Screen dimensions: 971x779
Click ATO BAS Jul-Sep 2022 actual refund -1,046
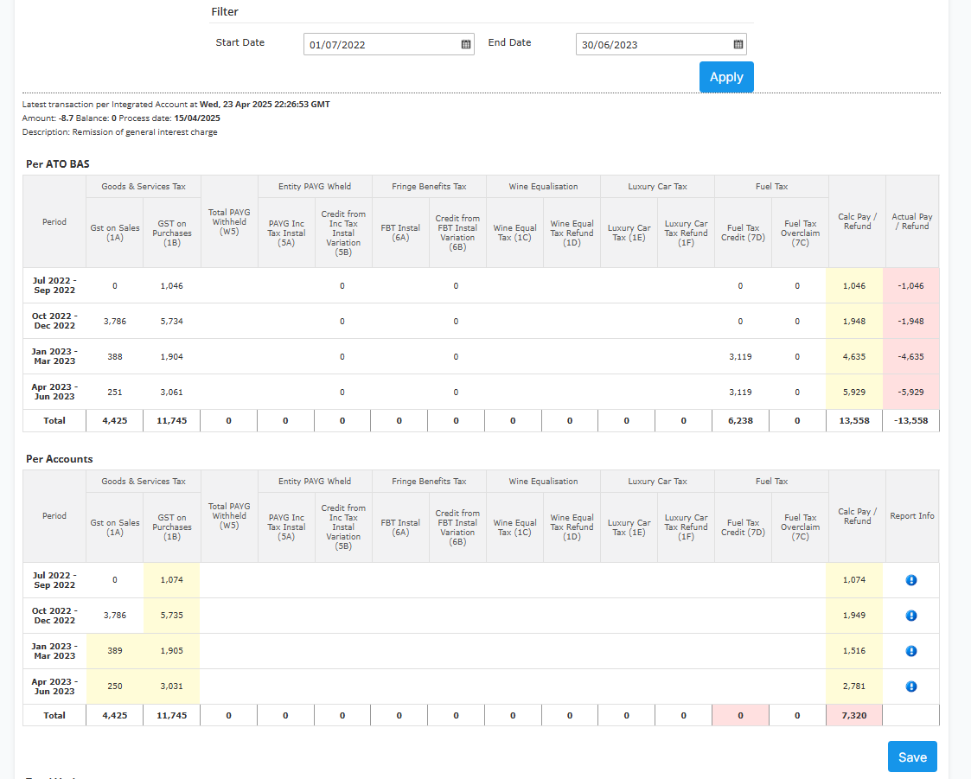coord(911,286)
